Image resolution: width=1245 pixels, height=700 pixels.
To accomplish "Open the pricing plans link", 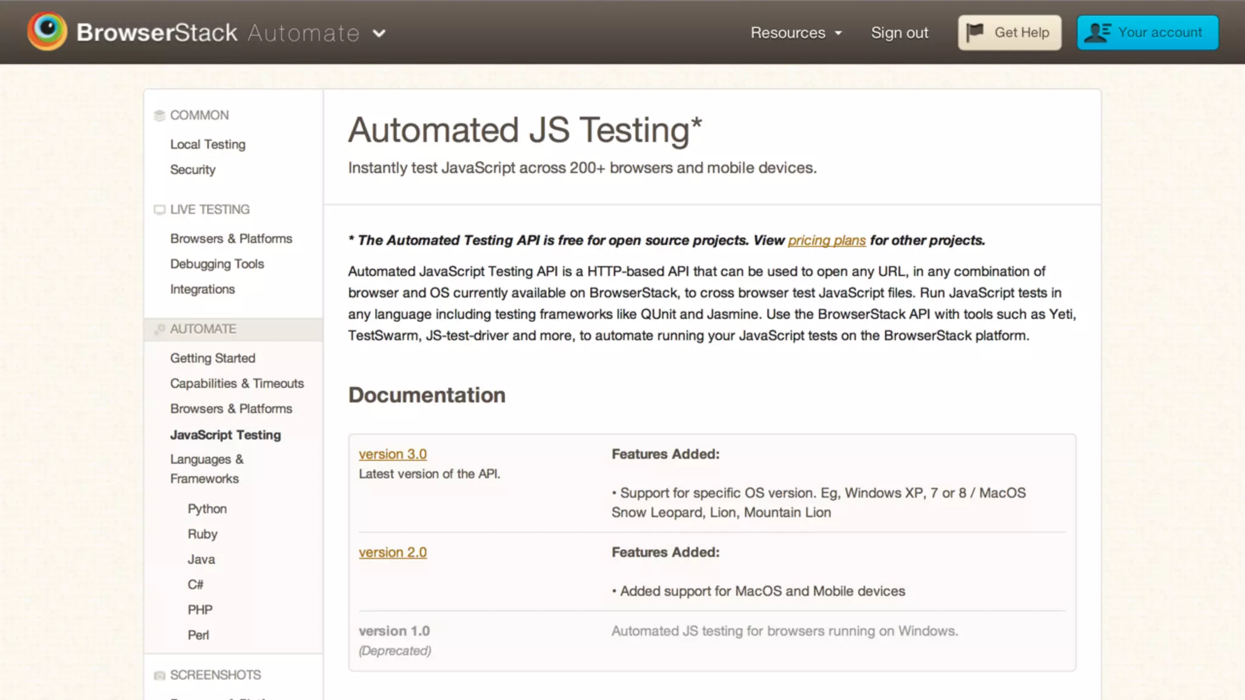I will 826,241.
